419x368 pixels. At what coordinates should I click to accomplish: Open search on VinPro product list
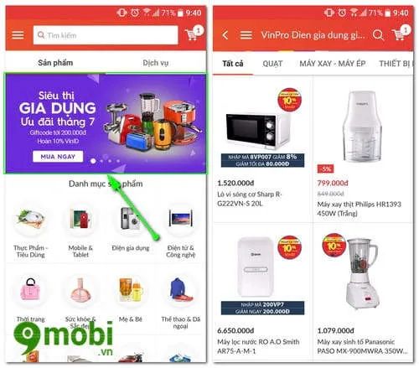pyautogui.click(x=378, y=35)
